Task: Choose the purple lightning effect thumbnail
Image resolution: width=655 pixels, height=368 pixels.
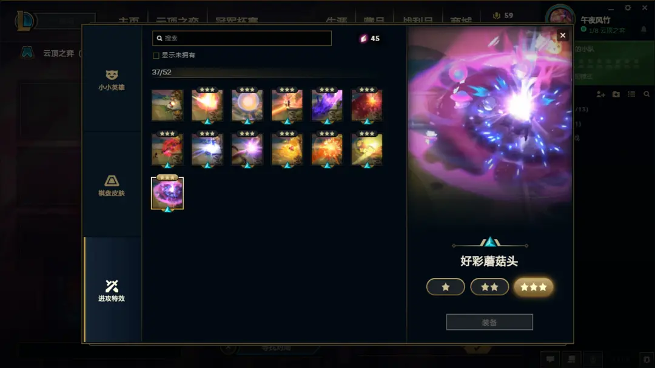Action: click(x=327, y=105)
